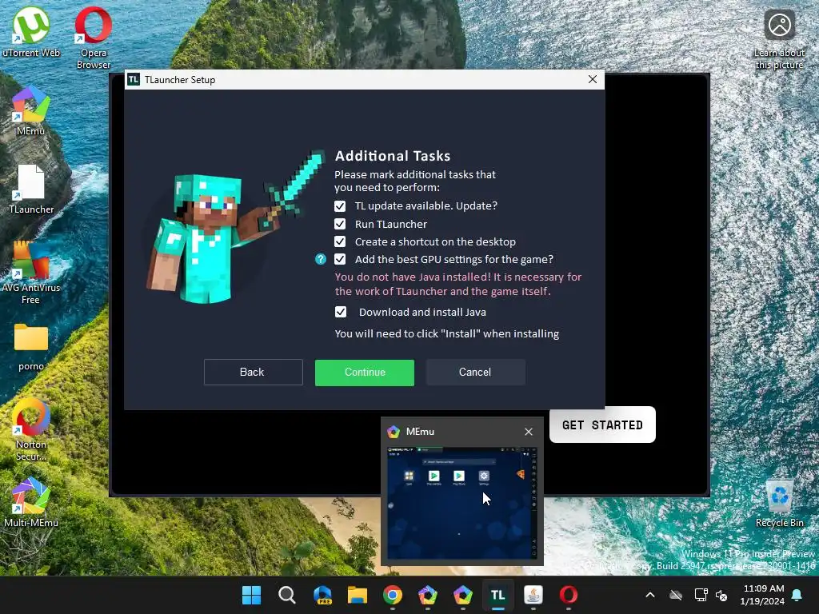Open Google Chrome from taskbar

click(x=393, y=595)
